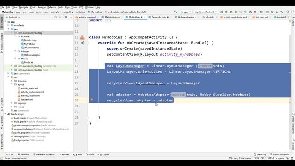
Task: Click the override gutter icon on line 13
Action: point(82,43)
